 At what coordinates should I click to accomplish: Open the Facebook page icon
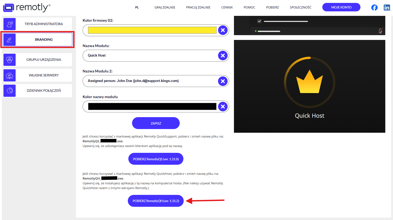[x=374, y=7]
